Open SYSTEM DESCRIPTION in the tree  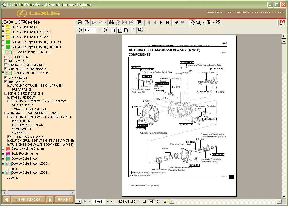[28, 125]
